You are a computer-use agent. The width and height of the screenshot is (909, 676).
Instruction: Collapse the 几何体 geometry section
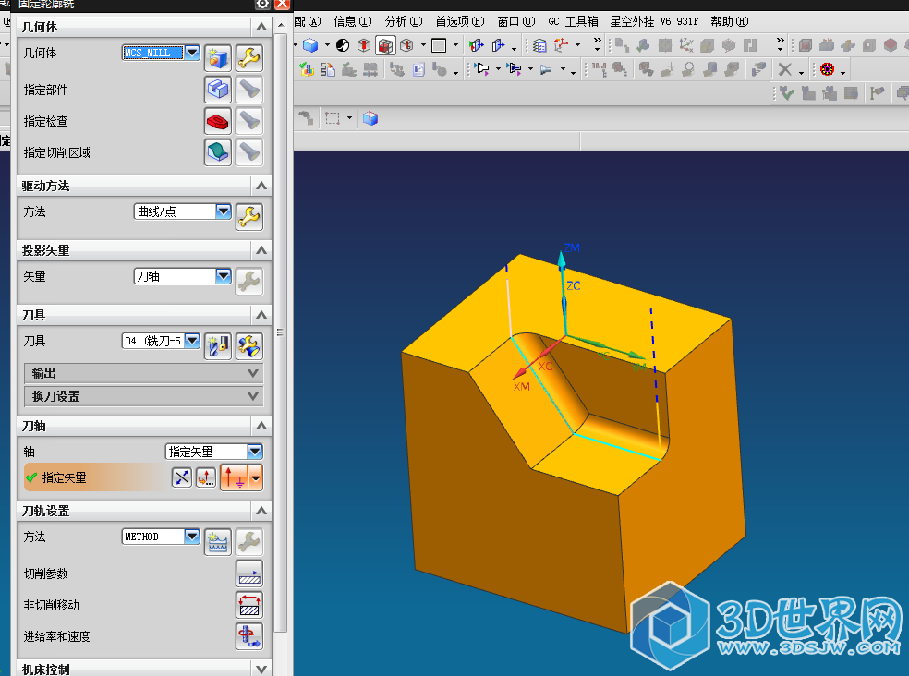point(261,28)
